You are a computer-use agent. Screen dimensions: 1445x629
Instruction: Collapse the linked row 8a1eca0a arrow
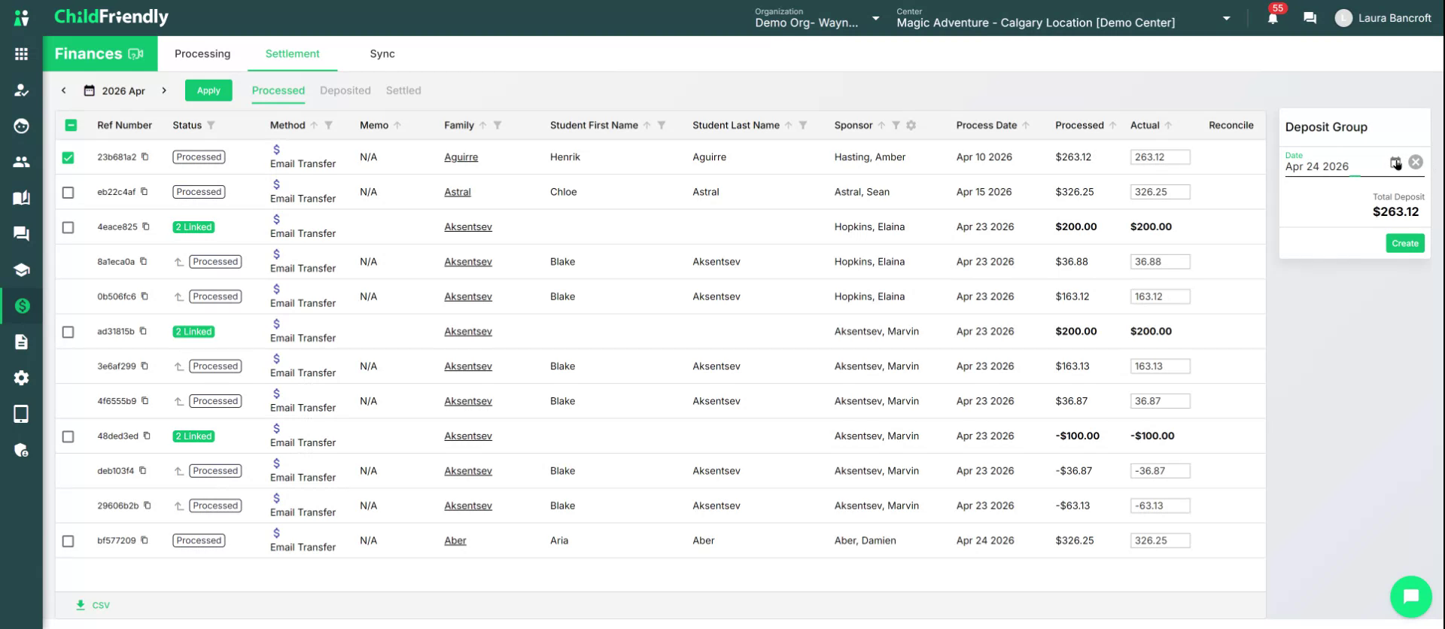(179, 263)
